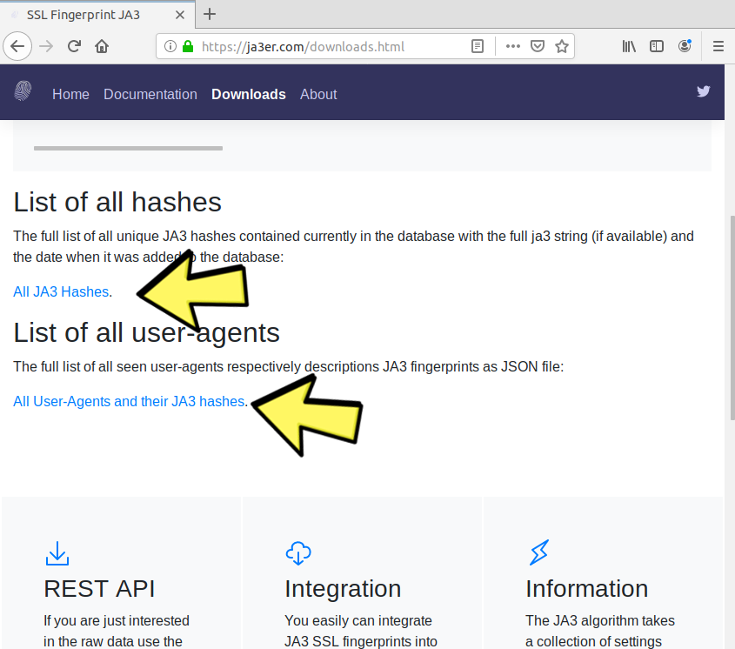735x649 pixels.
Task: Open the Twitter link in the navbar
Action: click(703, 91)
